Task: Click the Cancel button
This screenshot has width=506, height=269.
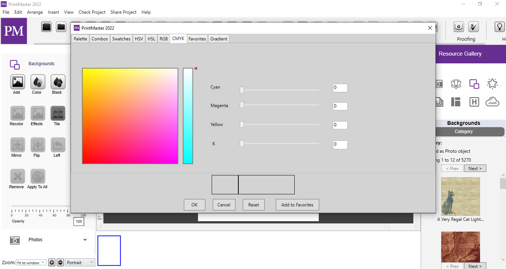Action: click(x=224, y=205)
